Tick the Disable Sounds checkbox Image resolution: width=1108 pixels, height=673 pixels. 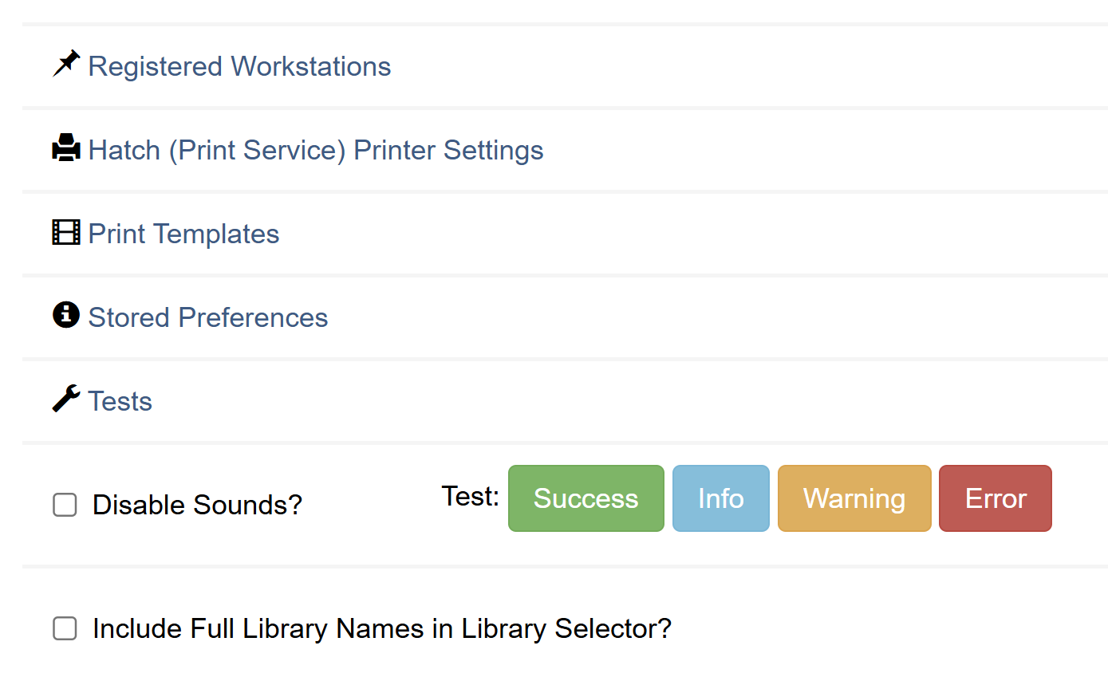[x=65, y=505]
